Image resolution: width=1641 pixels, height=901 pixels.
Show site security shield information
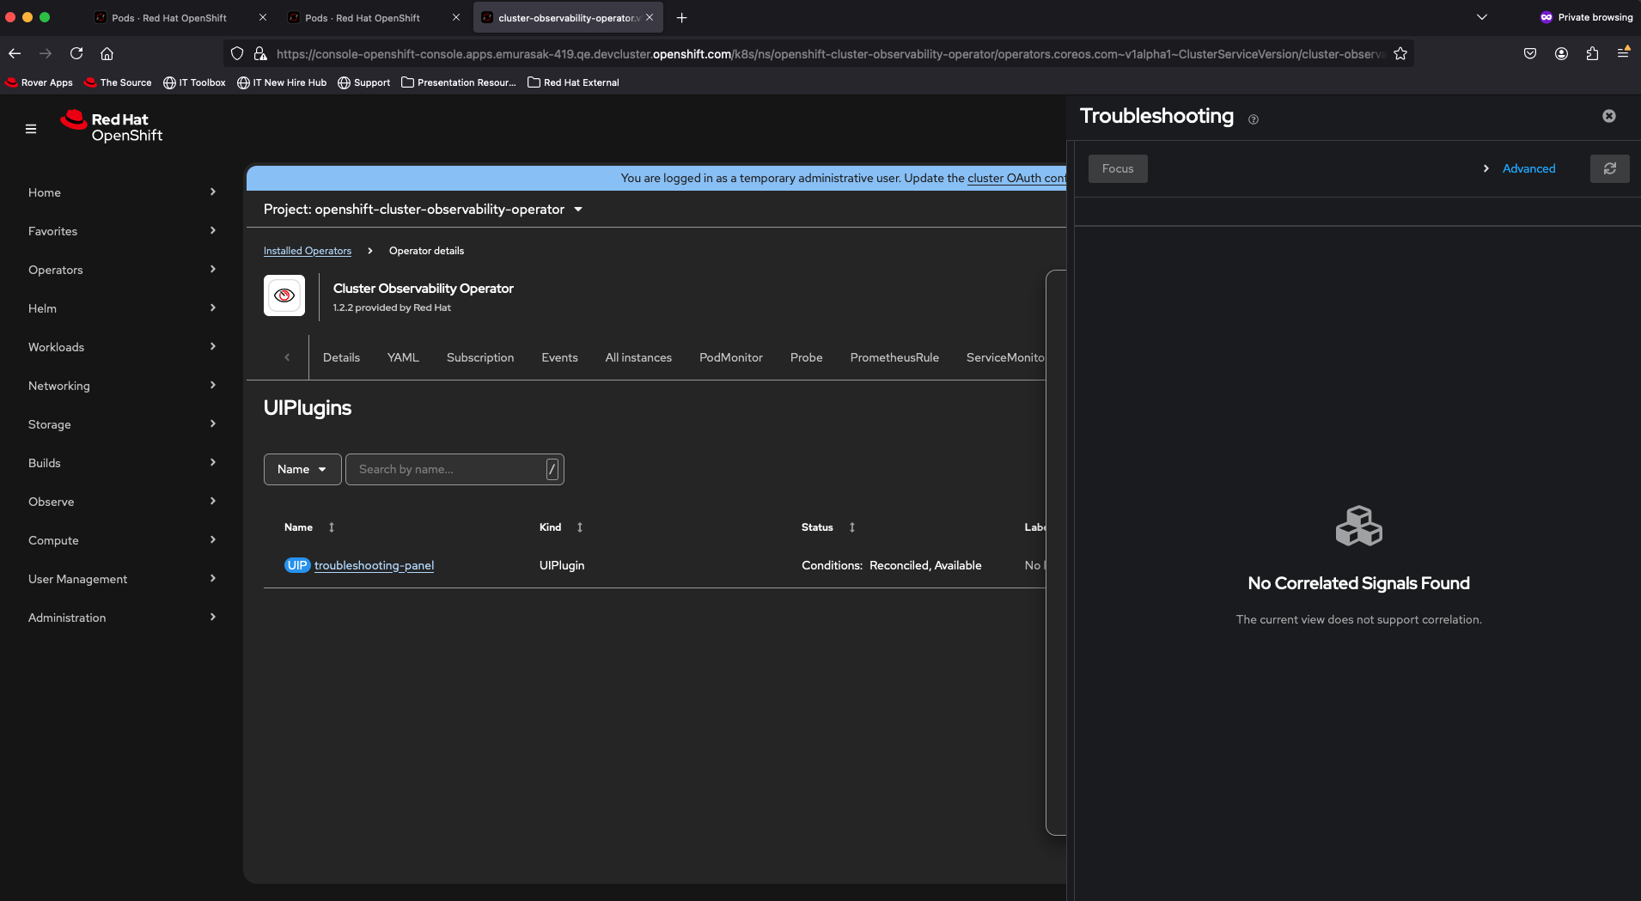(237, 53)
